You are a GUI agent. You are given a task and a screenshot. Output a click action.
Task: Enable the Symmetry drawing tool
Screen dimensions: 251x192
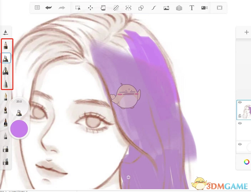(x=128, y=8)
